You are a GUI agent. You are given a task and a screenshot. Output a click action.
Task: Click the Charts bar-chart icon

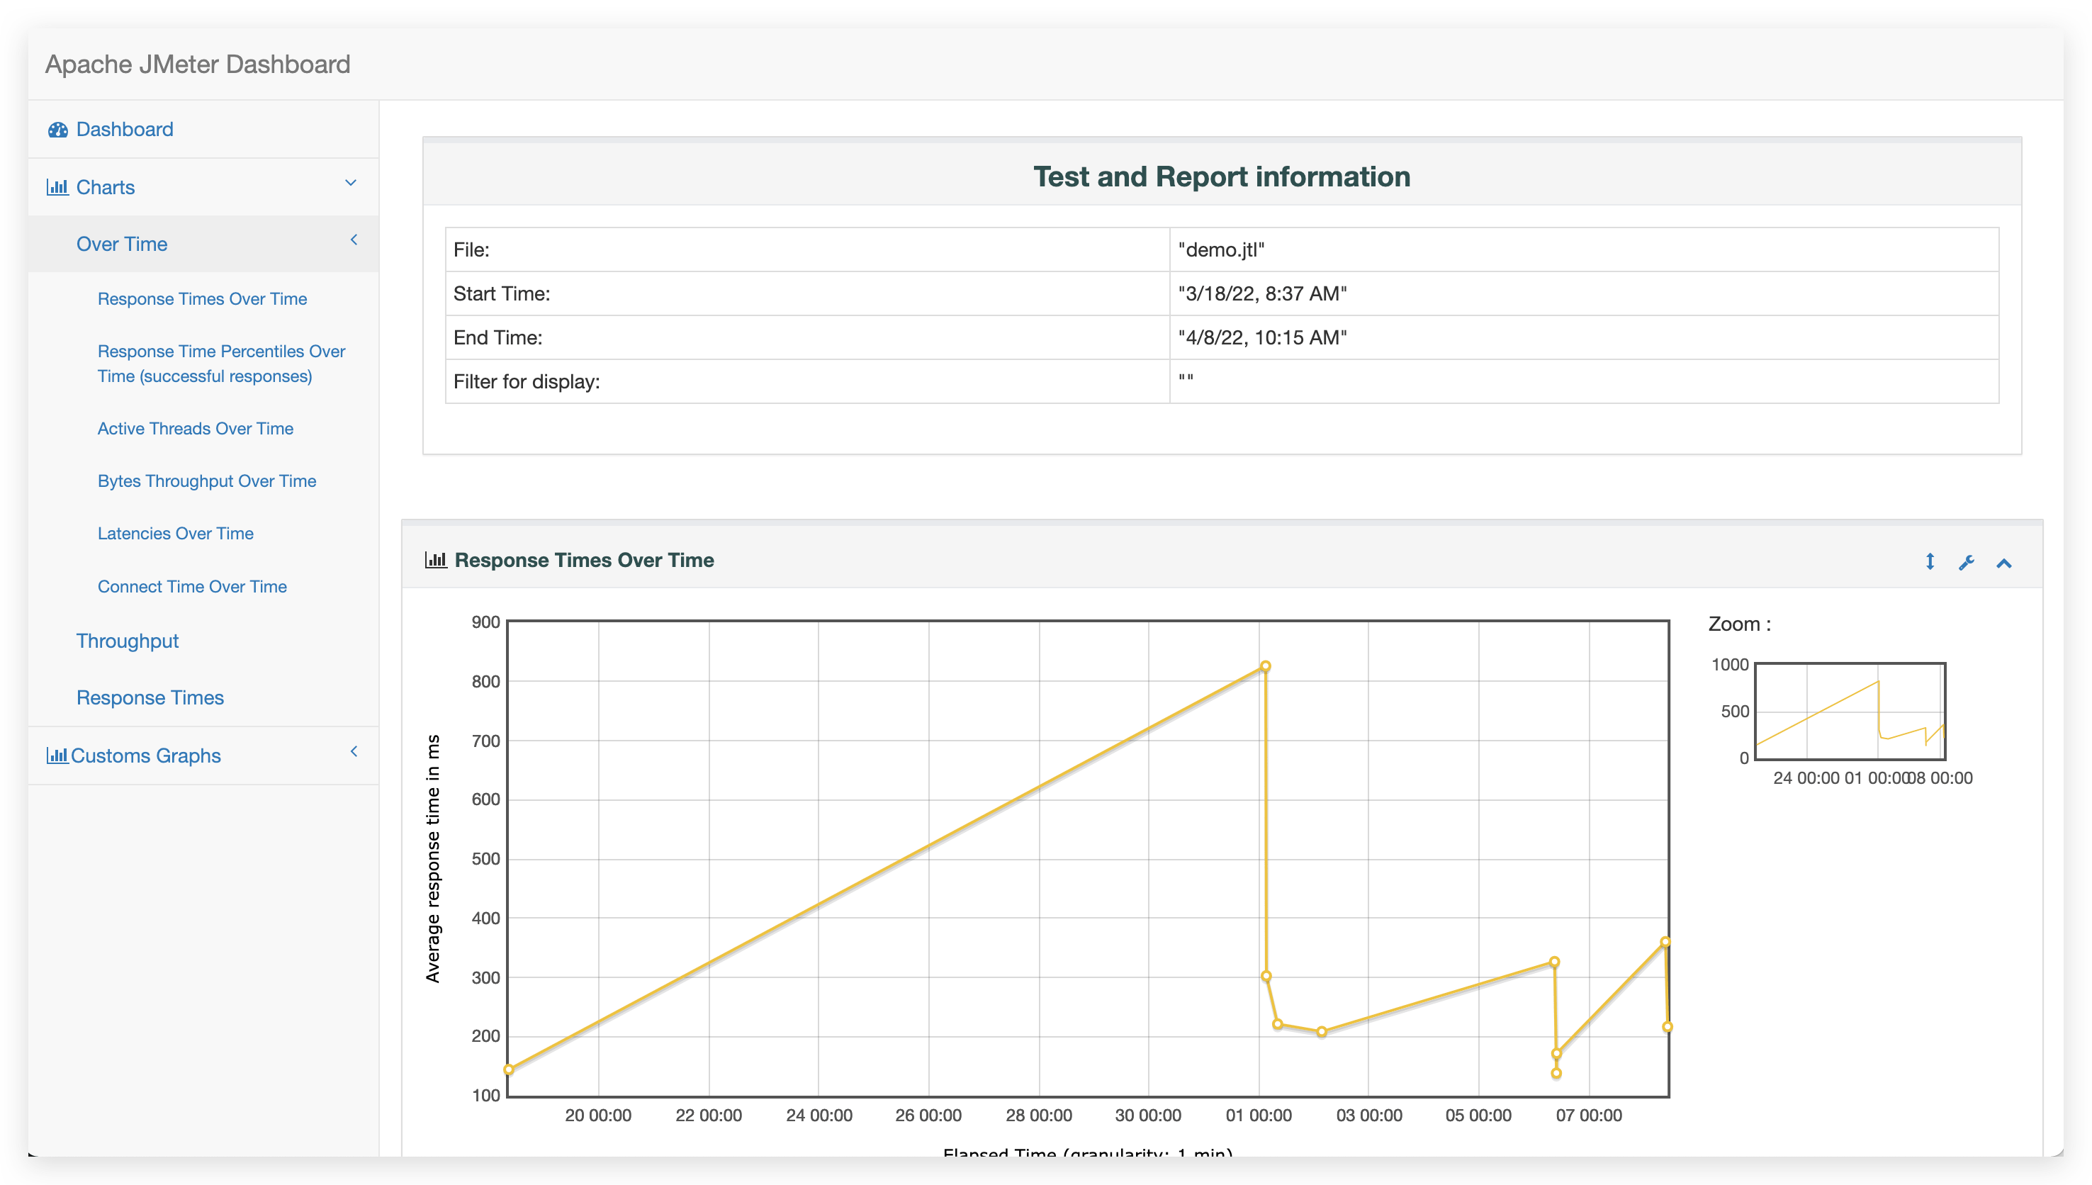[57, 187]
